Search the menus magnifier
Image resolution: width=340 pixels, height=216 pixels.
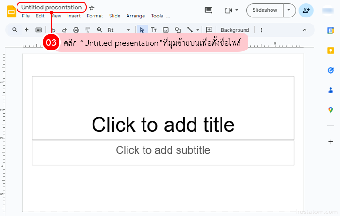(15, 30)
